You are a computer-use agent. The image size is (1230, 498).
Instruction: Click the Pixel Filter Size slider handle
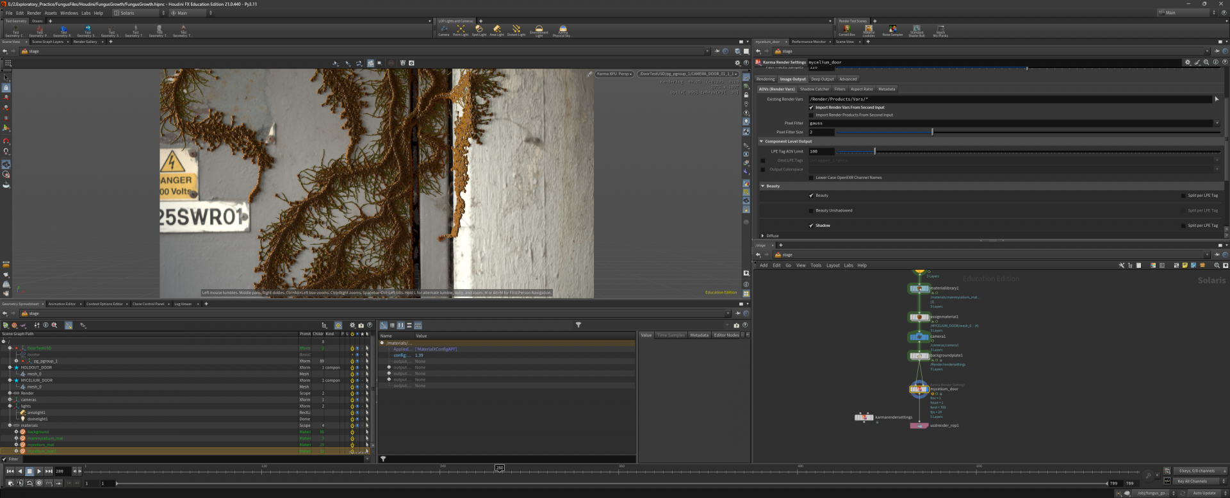[x=932, y=132]
